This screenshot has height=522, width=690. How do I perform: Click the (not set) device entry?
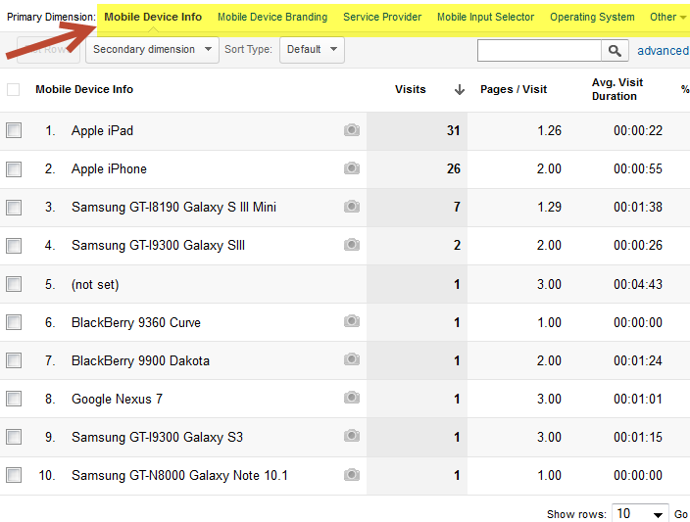click(x=95, y=285)
